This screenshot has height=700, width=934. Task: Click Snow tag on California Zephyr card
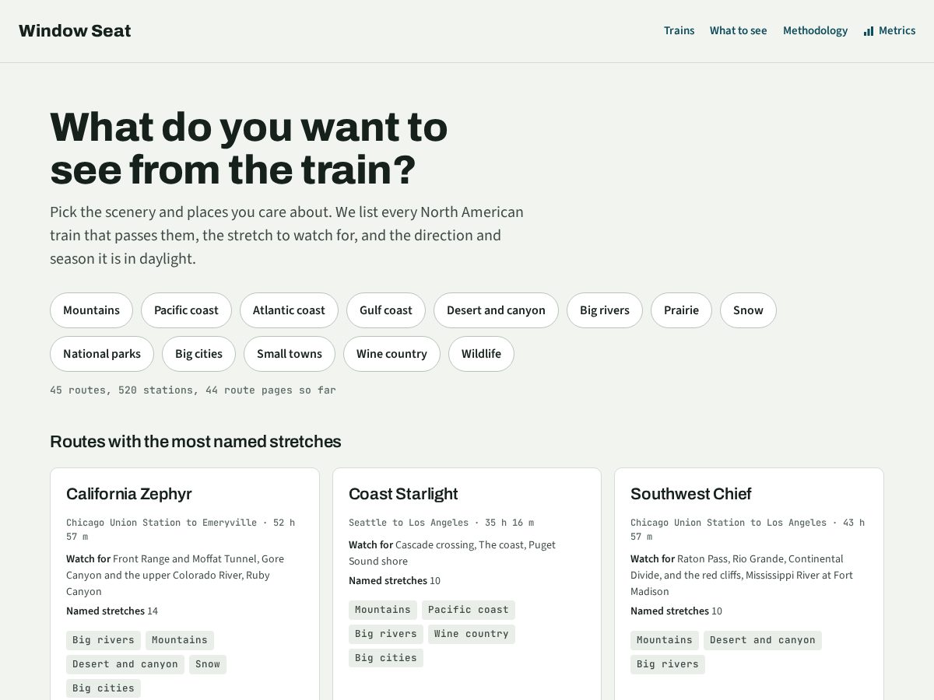point(208,664)
